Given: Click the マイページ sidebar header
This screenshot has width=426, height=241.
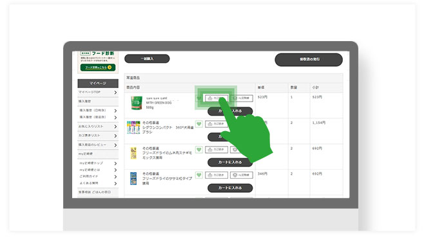Looking at the screenshot, I should (x=98, y=84).
